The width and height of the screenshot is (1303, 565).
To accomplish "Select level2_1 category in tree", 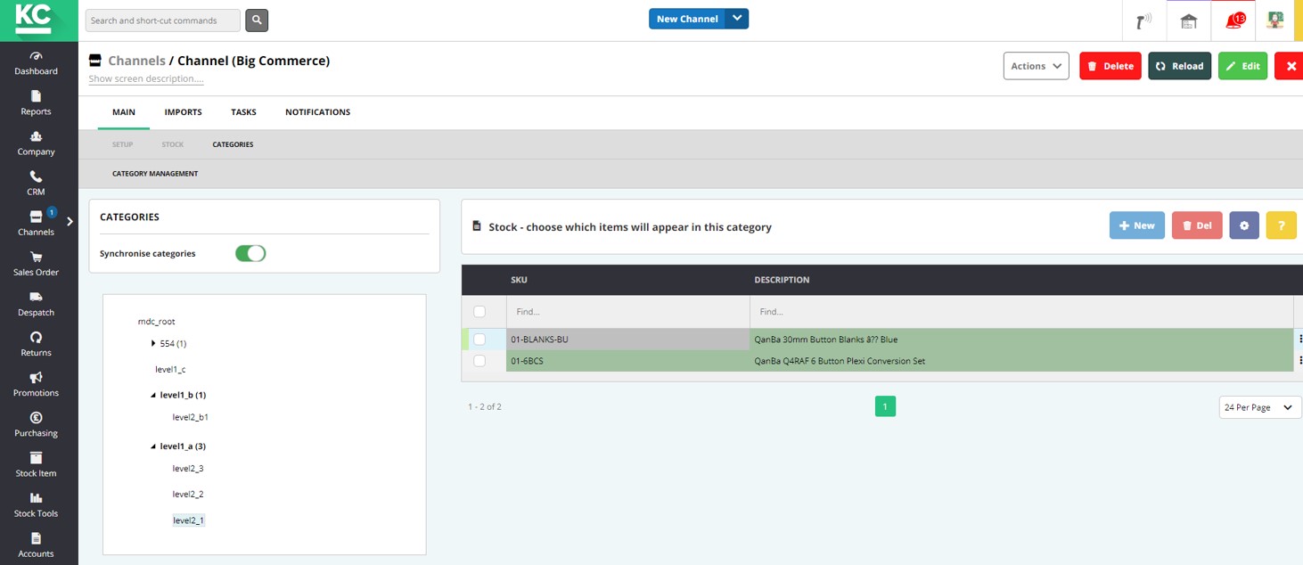I will pos(188,520).
